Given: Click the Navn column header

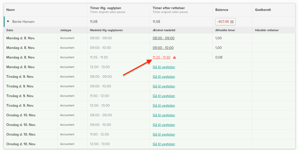Looking at the screenshot, I should (10, 10).
